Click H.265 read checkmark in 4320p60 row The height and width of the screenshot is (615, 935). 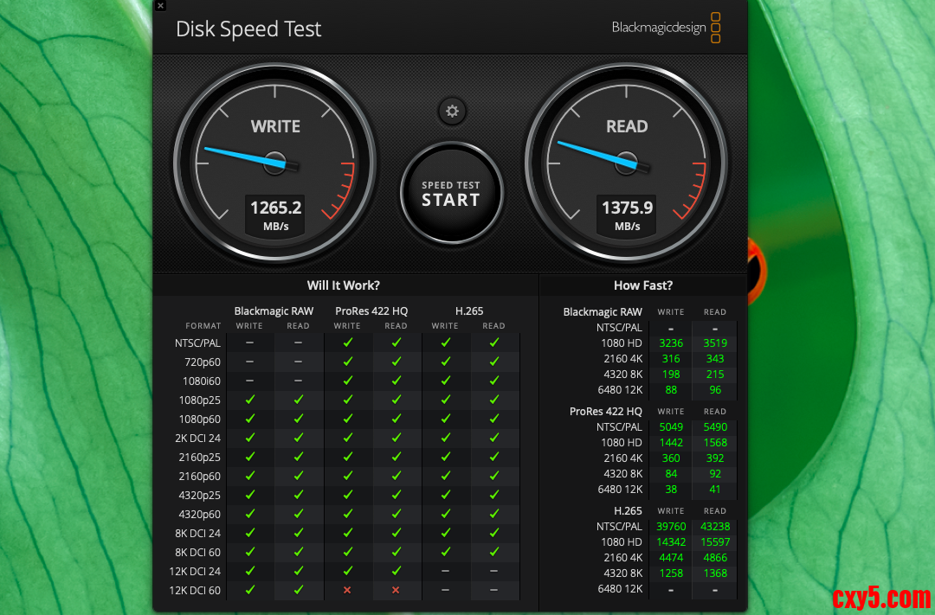point(493,514)
